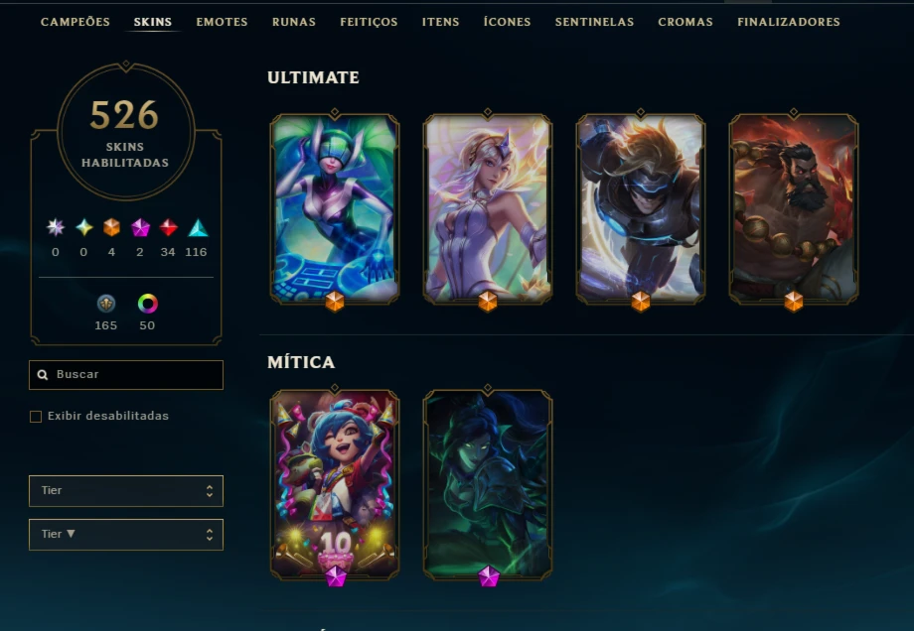This screenshot has height=631, width=914.
Task: Go to the Finalizadores tab
Action: (x=789, y=22)
